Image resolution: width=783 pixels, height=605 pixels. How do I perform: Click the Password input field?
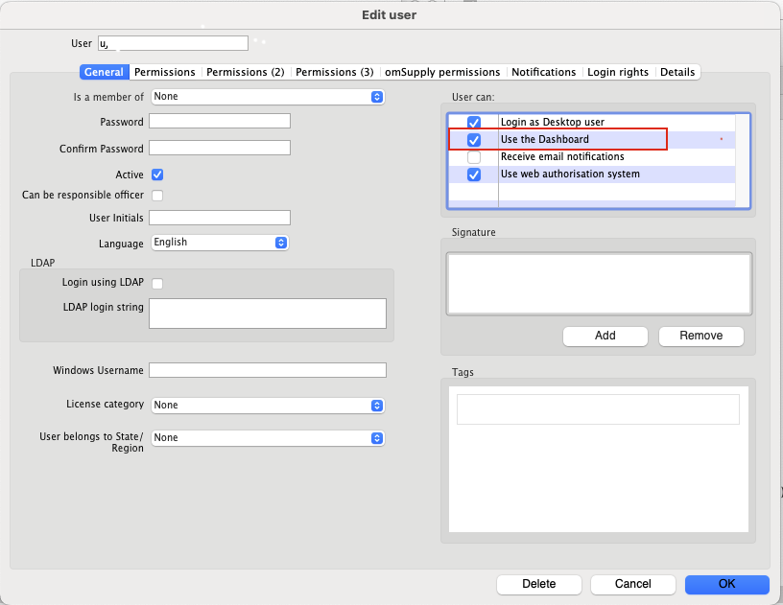click(220, 121)
